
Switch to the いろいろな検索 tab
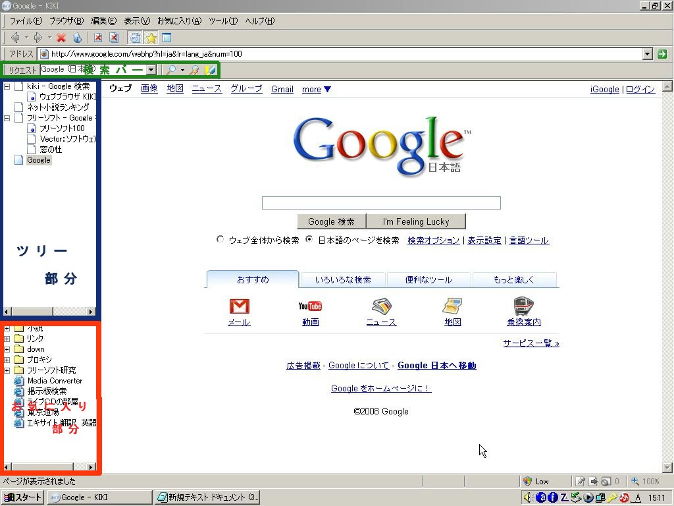(x=343, y=279)
